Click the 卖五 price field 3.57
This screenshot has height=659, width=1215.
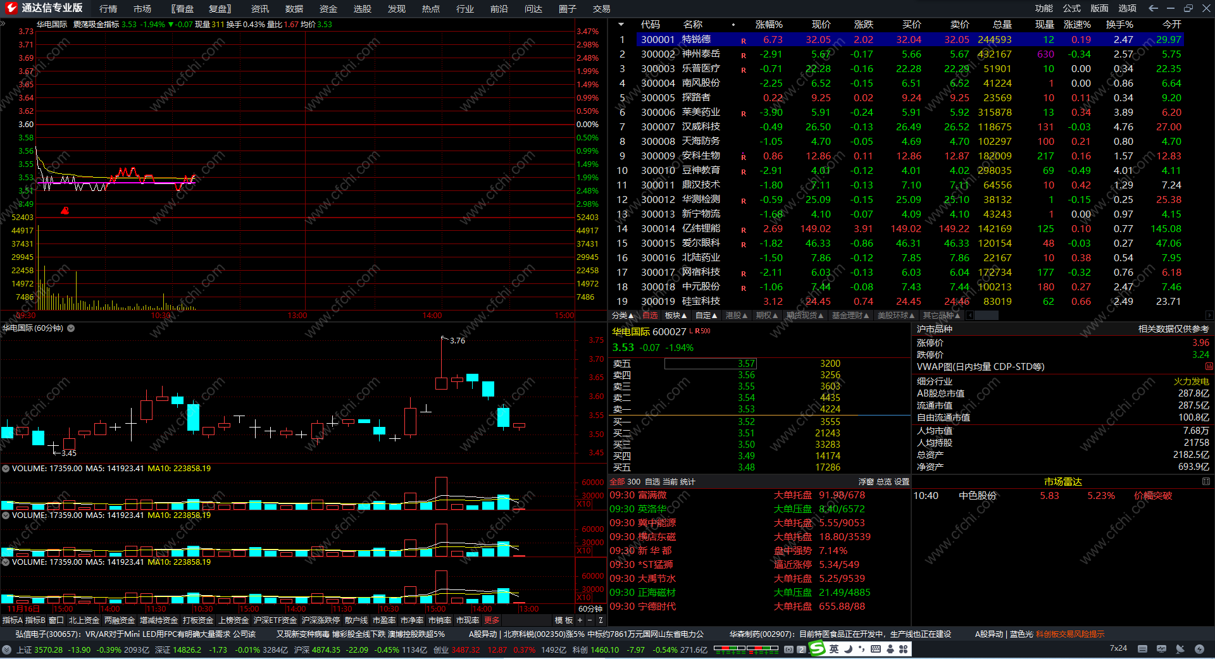click(x=710, y=364)
